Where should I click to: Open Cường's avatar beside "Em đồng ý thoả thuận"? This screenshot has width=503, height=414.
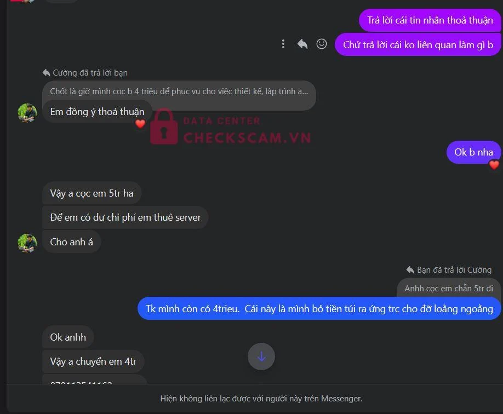[27, 113]
